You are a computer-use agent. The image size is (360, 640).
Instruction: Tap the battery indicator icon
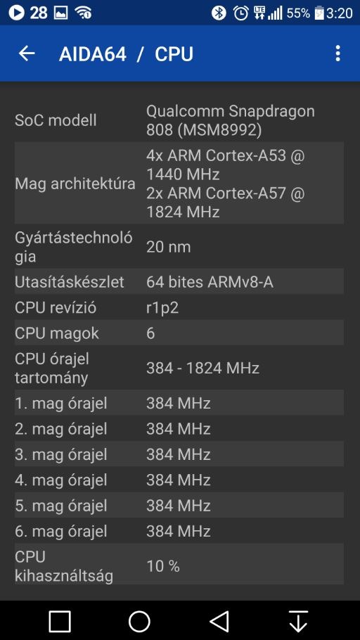[319, 13]
